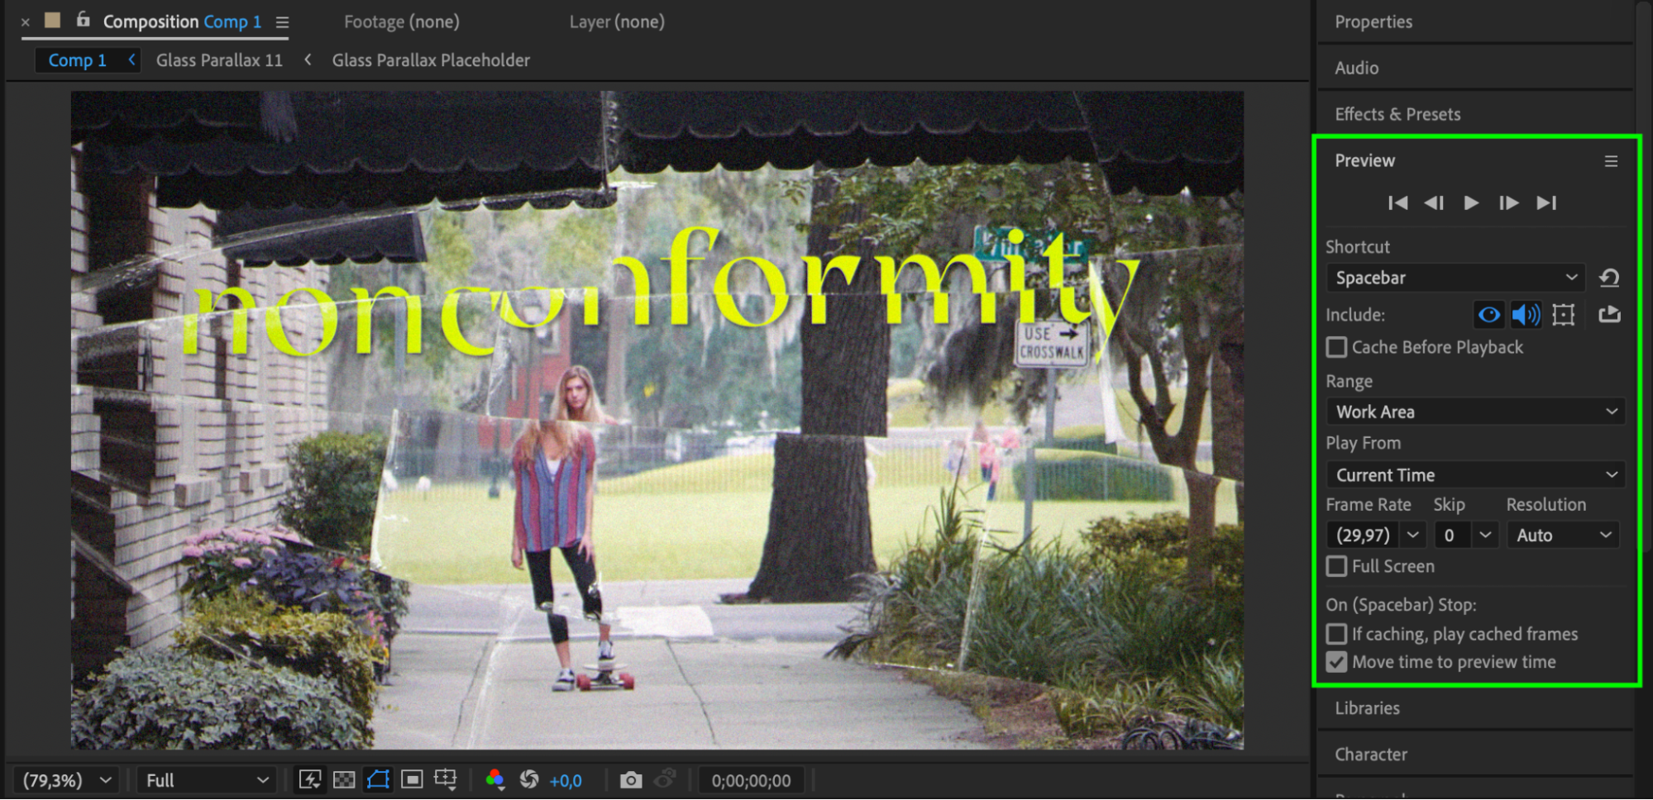Step forward one frame
This screenshot has width=1653, height=800.
pyautogui.click(x=1507, y=202)
